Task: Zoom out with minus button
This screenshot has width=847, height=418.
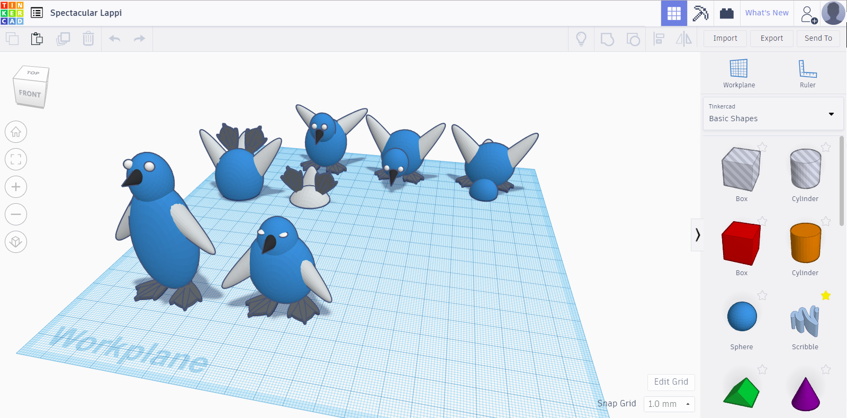Action: 16,214
